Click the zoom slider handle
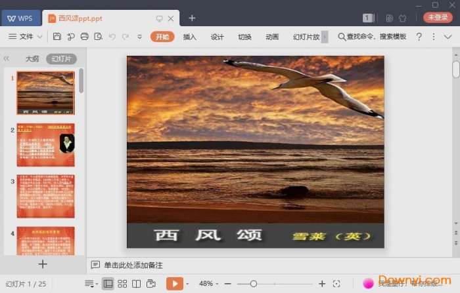Screen dimensions: 460x293 [254, 284]
